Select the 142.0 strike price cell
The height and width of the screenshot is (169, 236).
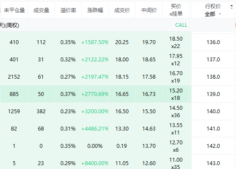[213, 146]
